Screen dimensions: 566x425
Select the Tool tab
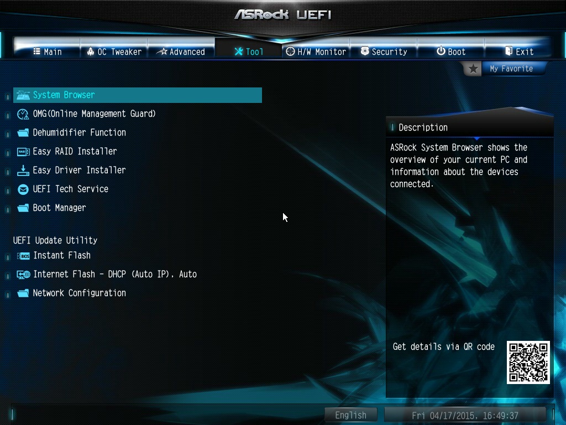tap(248, 51)
